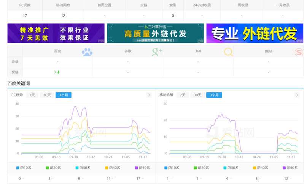This screenshot has width=304, height=184.
Task: Click the 收录 row label
Action: pos(15,62)
